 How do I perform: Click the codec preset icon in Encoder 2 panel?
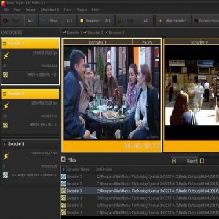(x=5, y=125)
